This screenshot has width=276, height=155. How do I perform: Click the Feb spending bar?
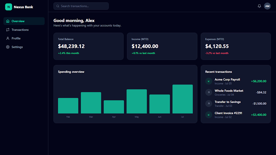(68, 106)
